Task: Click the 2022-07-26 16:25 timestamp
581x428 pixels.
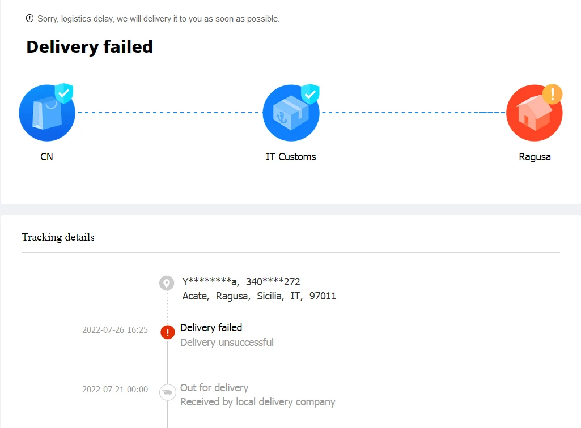Action: tap(115, 329)
